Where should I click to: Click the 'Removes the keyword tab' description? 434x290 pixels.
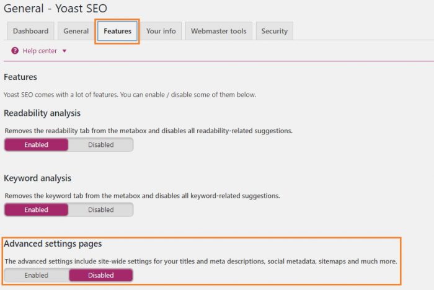tap(142, 196)
